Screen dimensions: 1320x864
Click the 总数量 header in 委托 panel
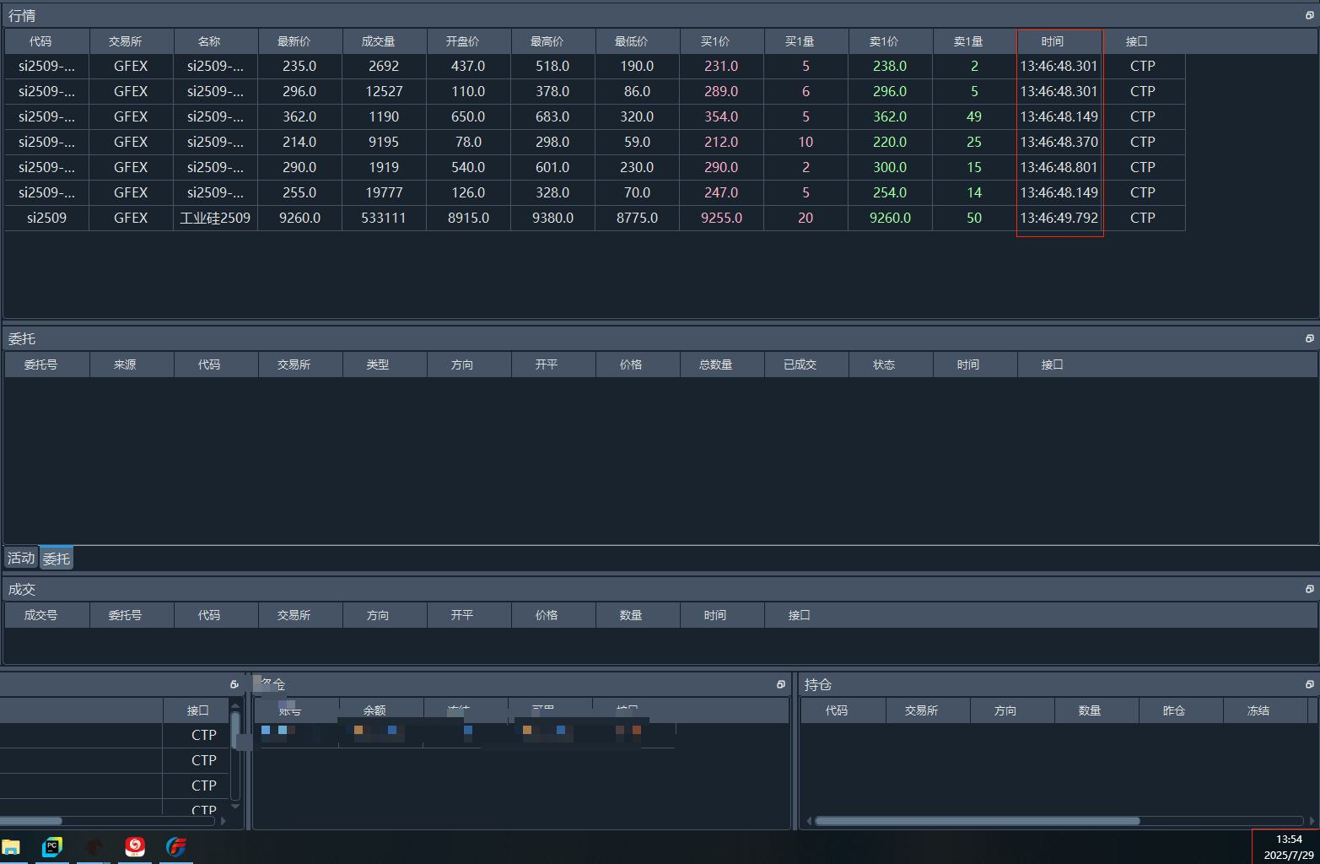(x=721, y=364)
